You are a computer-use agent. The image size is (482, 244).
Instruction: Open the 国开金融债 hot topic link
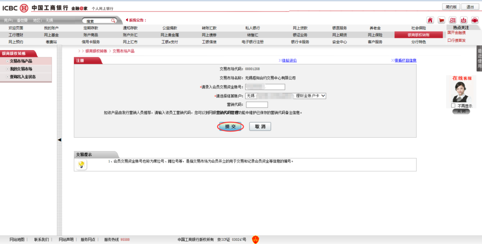(457, 33)
